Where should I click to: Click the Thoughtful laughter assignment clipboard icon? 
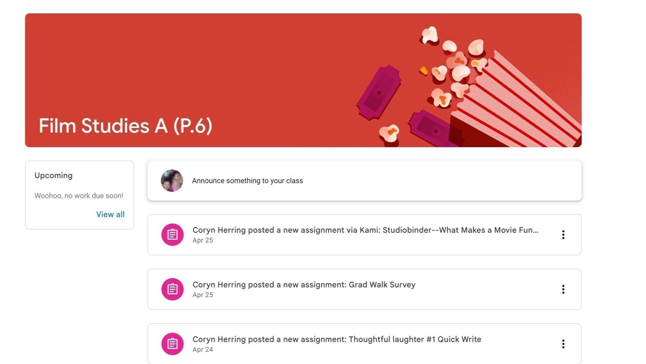tap(173, 344)
